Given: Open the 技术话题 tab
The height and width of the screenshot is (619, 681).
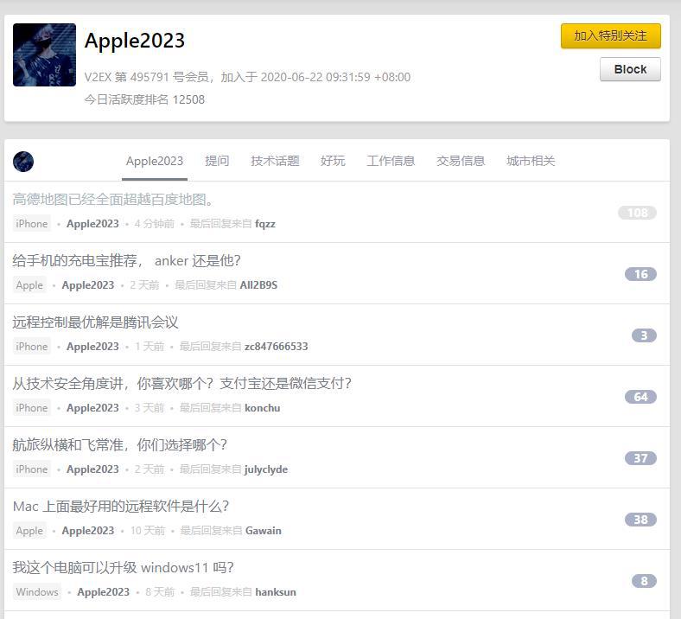Looking at the screenshot, I should 275,161.
